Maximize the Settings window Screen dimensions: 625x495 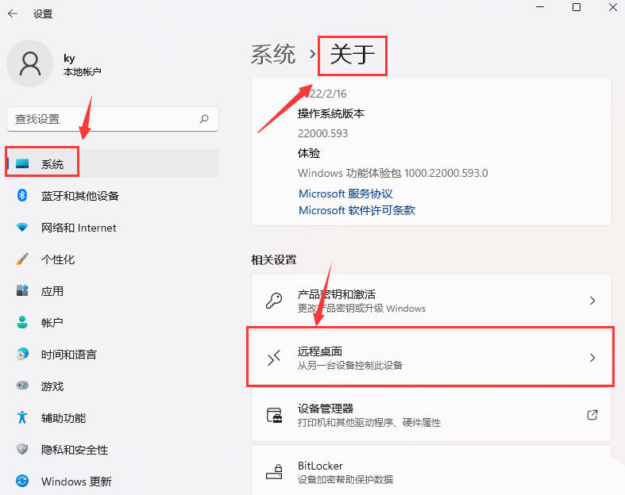577,7
